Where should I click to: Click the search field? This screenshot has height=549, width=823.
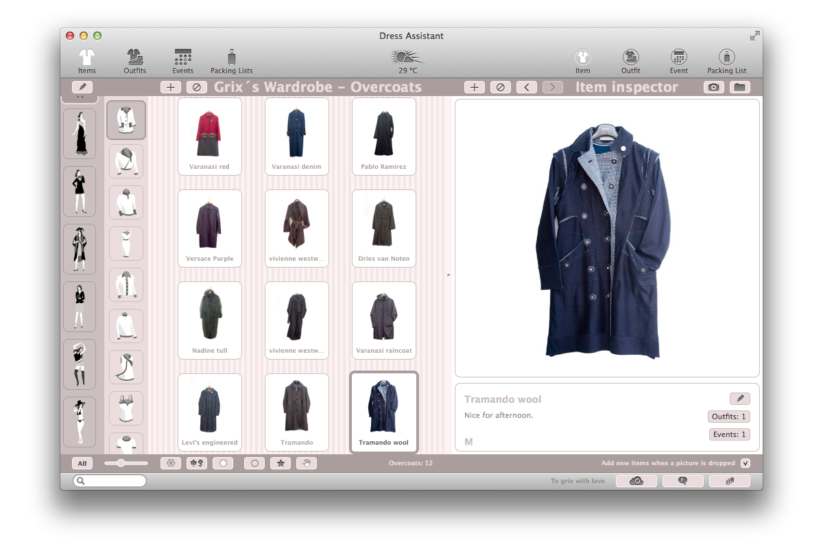tap(110, 481)
